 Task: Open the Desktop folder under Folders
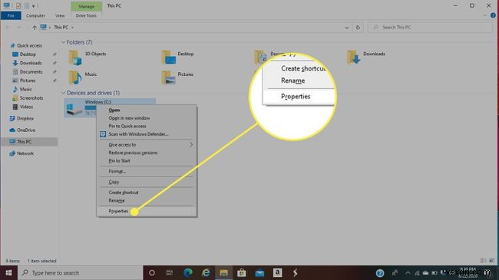click(169, 58)
